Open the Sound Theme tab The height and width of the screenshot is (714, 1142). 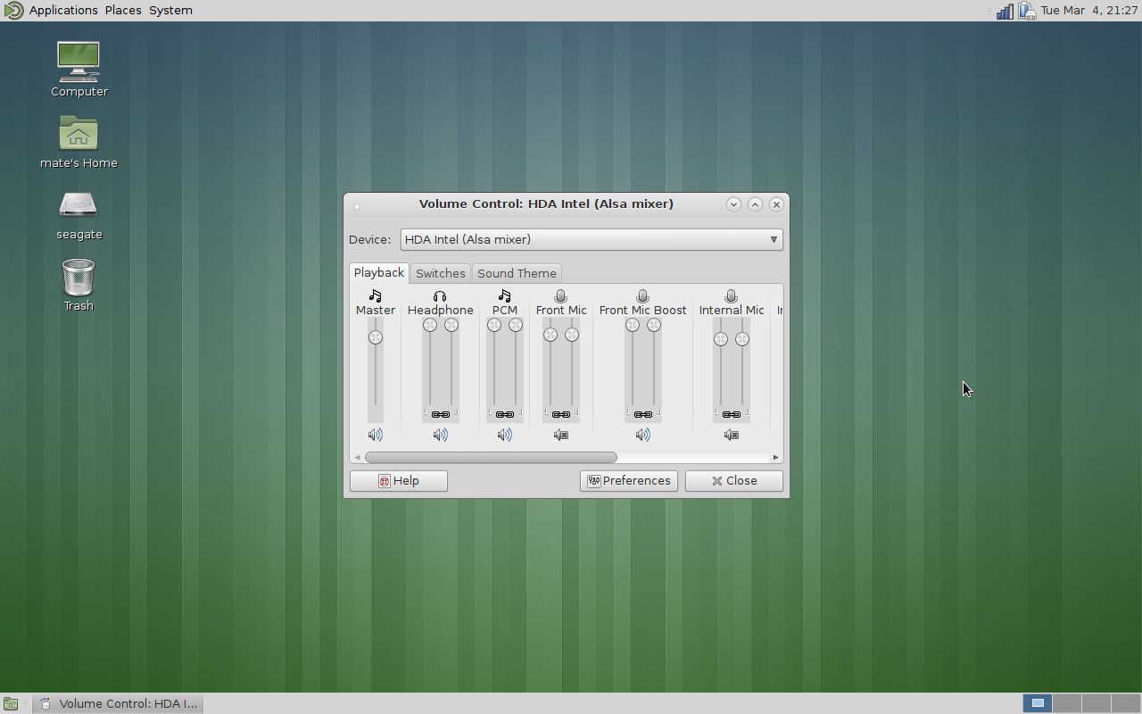click(x=517, y=273)
